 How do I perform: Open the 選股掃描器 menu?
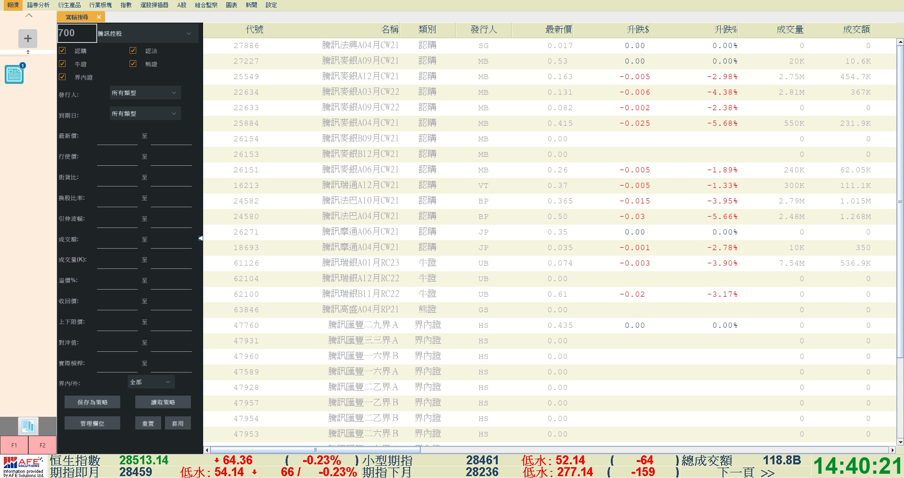point(154,5)
